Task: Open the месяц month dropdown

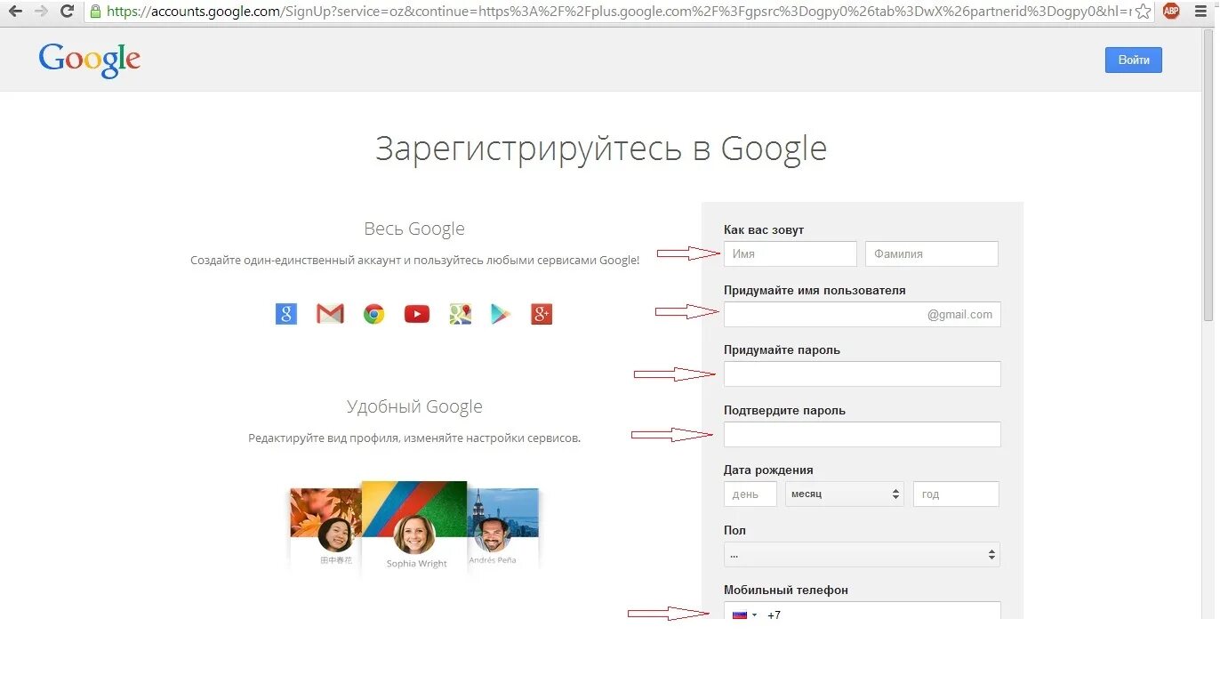Action: (x=844, y=494)
